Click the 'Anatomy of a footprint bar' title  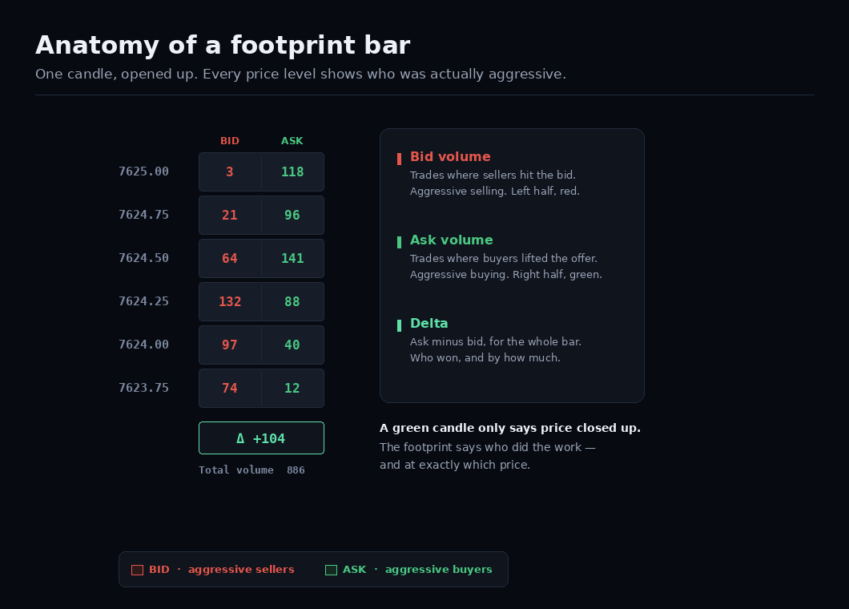223,46
